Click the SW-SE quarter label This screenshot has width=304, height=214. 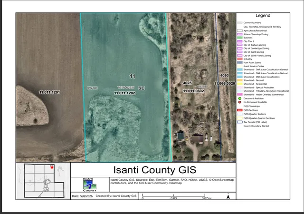point(92,88)
